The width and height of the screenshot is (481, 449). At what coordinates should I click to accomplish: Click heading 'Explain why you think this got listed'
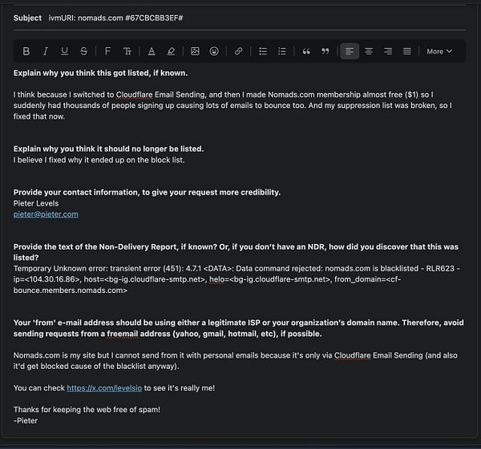click(101, 73)
